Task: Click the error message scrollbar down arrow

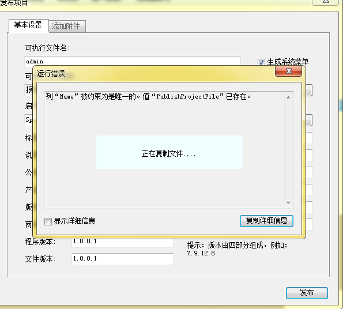Action: point(288,203)
